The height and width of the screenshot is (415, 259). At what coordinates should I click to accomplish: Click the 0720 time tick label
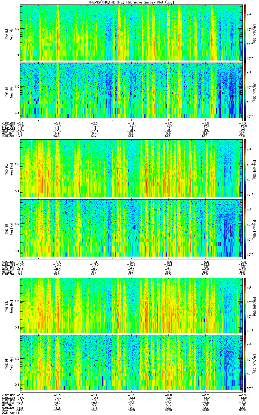(168, 410)
